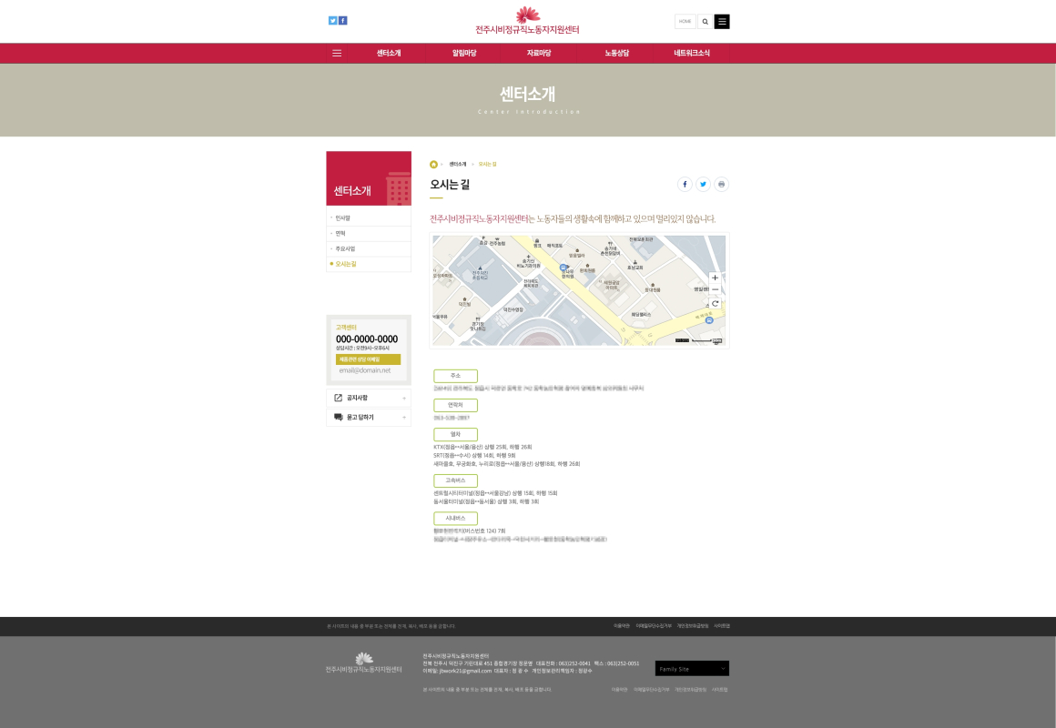
Task: Click the 센트럴시티터미널 bus schedule line
Action: pyautogui.click(x=495, y=493)
